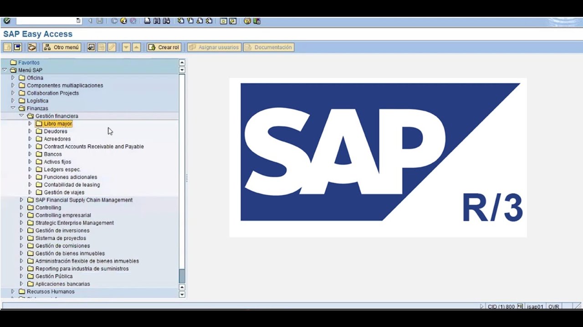Click the Print icon

point(147,21)
